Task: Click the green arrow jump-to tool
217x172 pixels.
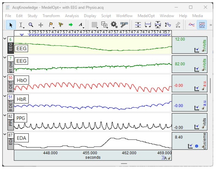Action: coord(71,25)
